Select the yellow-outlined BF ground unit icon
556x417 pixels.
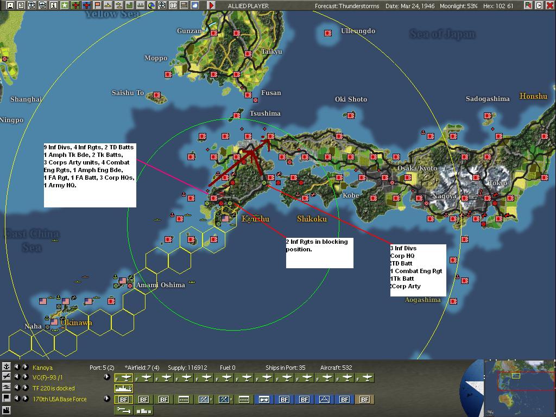click(x=124, y=400)
